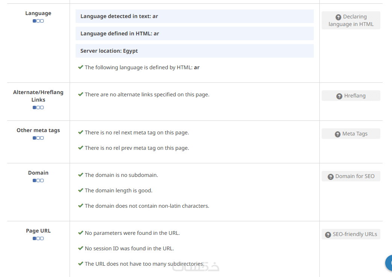Click the blue floating chat button
This screenshot has height=277, width=392.
389,263
